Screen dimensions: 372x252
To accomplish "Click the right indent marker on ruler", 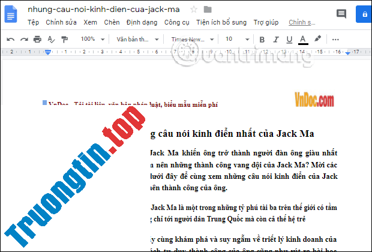I will tap(348, 53).
